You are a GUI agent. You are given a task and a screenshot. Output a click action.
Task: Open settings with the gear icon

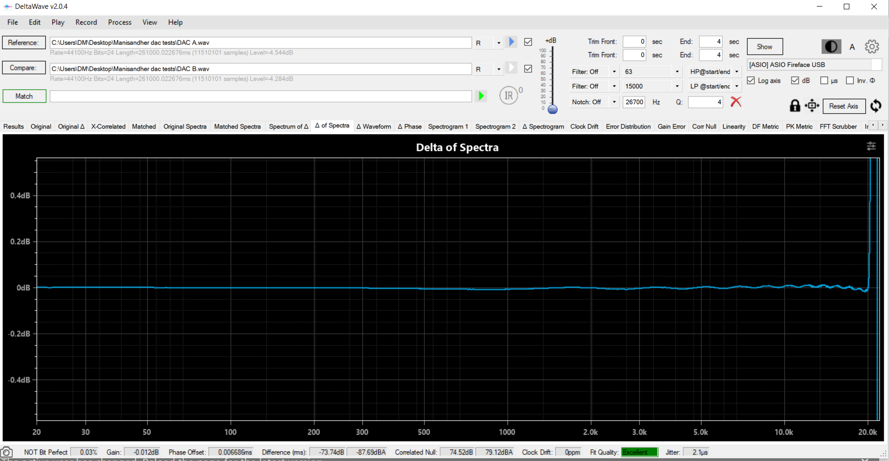[872, 47]
